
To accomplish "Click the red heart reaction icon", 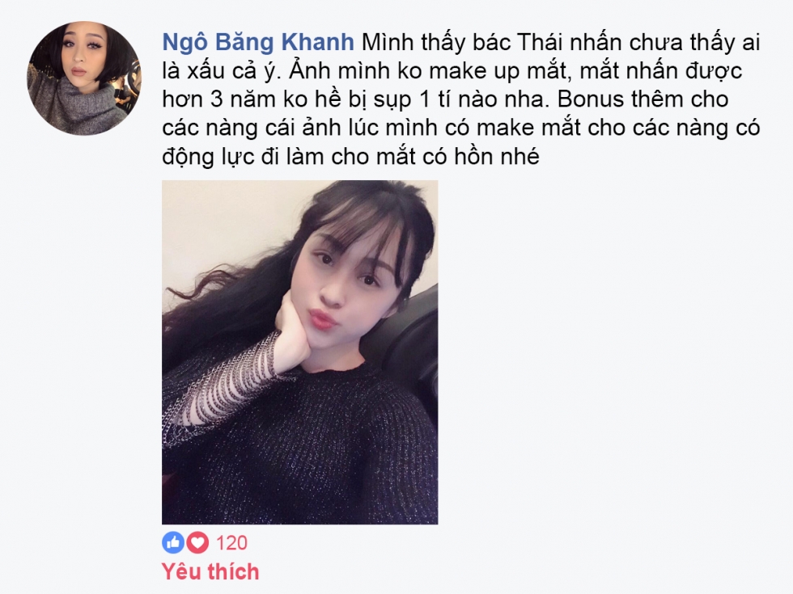I will point(197,542).
